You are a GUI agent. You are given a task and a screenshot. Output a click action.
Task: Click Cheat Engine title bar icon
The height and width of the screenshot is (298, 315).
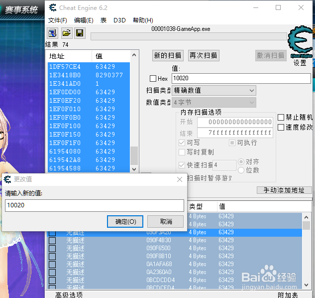(x=53, y=8)
